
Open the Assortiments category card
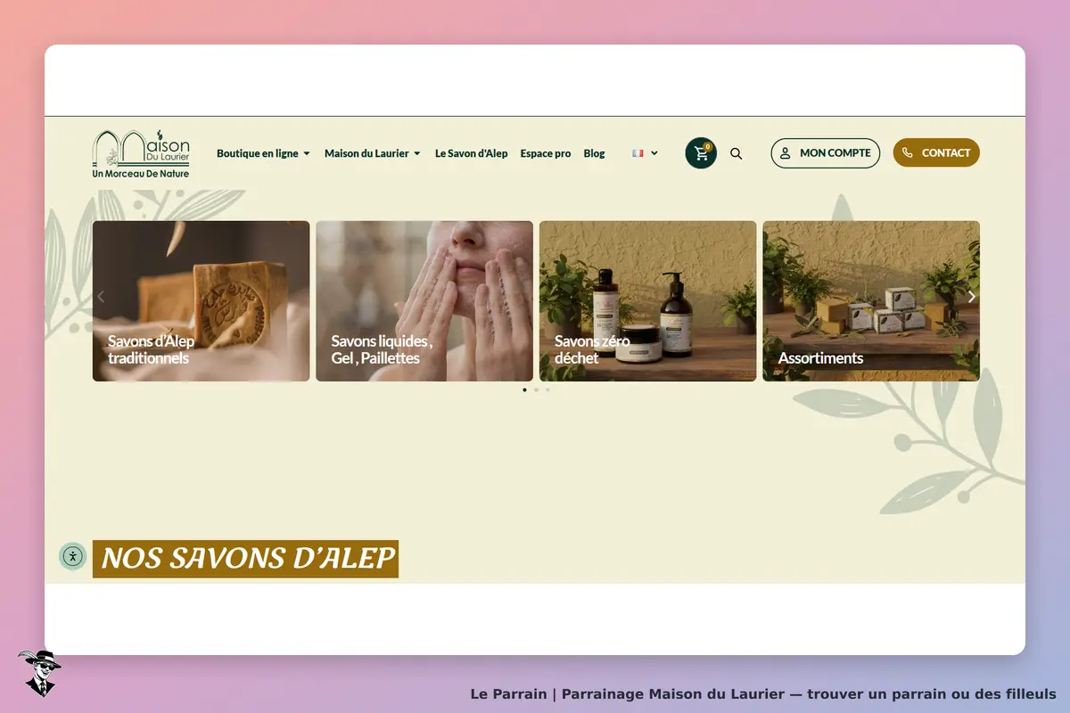[x=871, y=301]
